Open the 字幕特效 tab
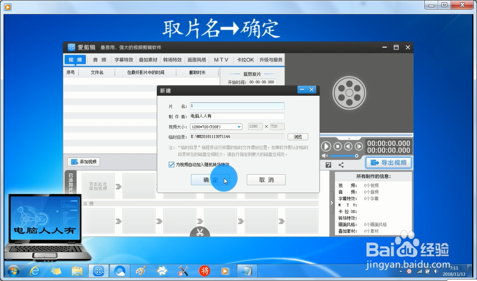Viewport: 477px width, 281px height. click(x=124, y=60)
